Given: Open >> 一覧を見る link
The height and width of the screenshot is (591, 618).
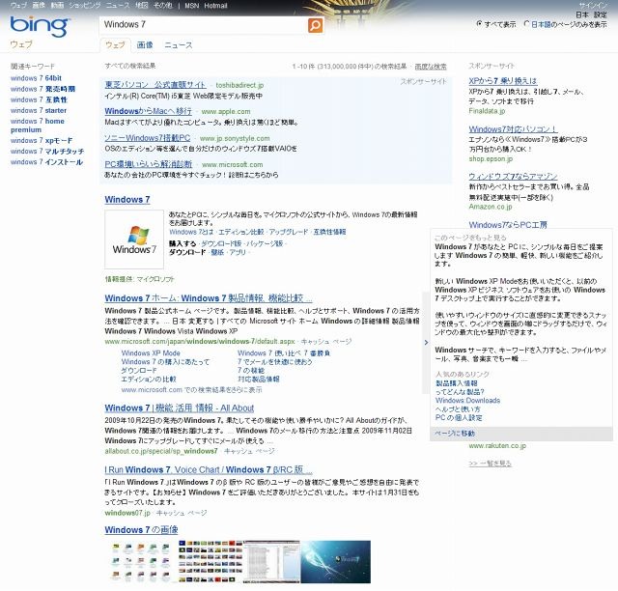Looking at the screenshot, I should [490, 464].
